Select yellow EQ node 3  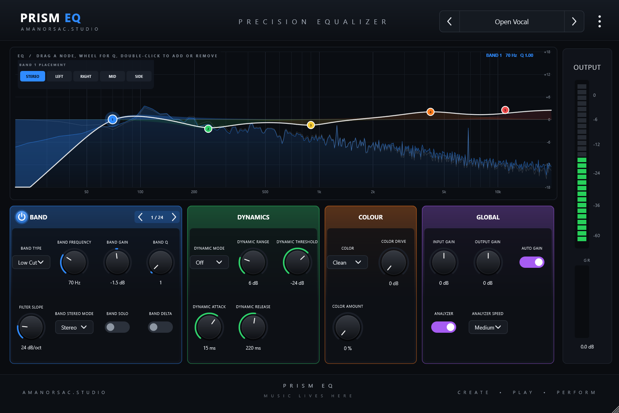click(311, 125)
